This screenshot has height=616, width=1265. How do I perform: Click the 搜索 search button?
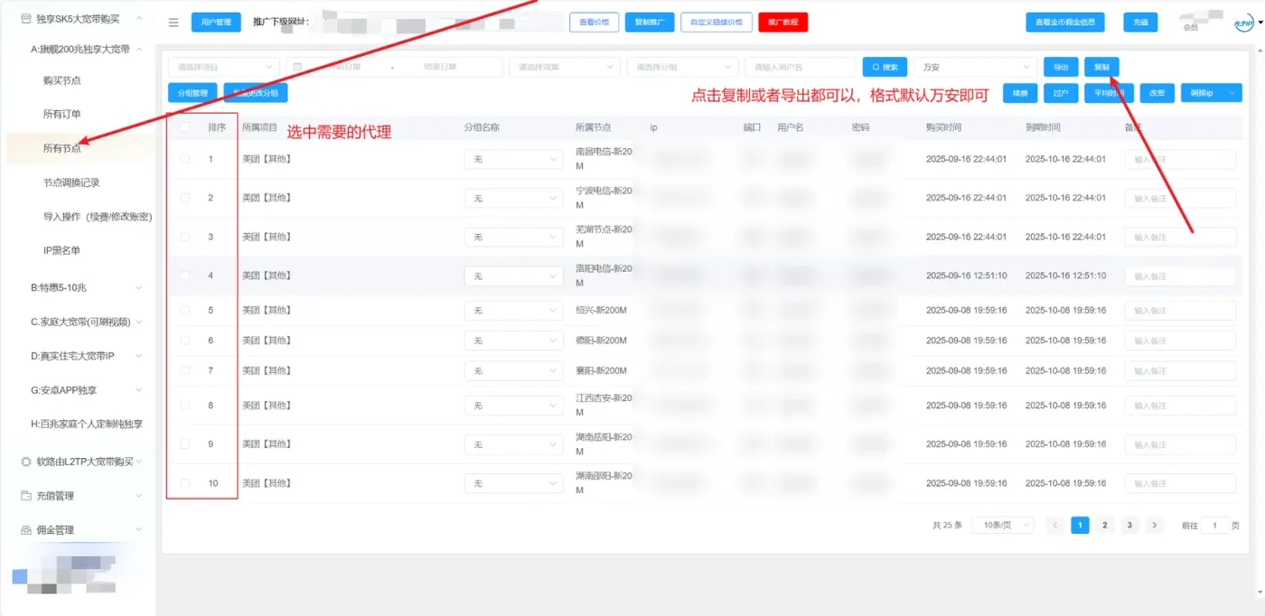[x=885, y=67]
